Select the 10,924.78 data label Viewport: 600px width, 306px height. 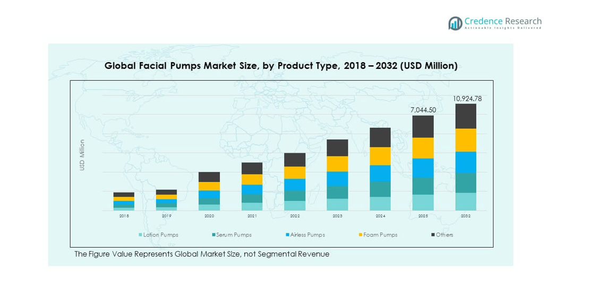(x=467, y=99)
